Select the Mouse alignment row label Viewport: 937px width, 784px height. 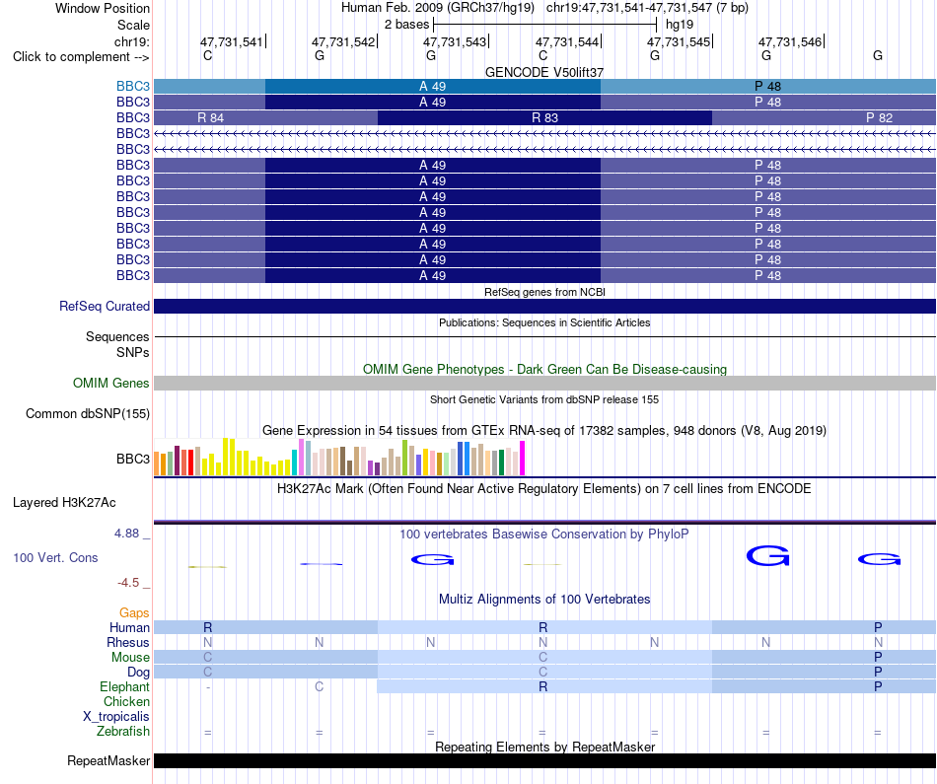(x=130, y=658)
